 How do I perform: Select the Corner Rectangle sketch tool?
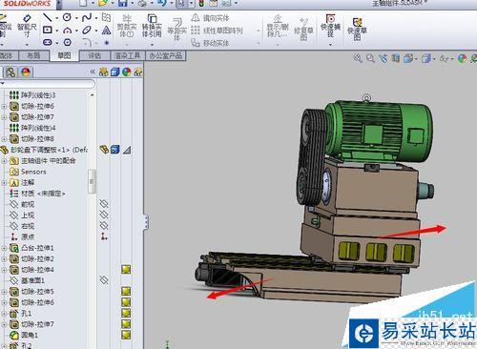coord(48,30)
